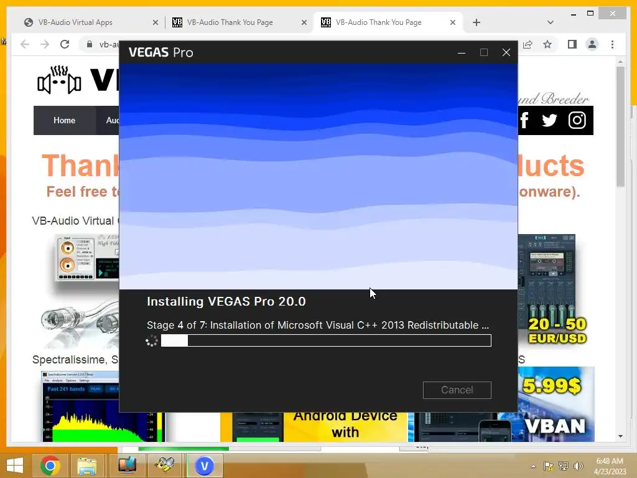Close the active VB-Audio Thank You Page tab
Screen dimensions: 637x478
453,22
